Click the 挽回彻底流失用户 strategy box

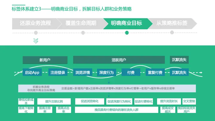186,110
